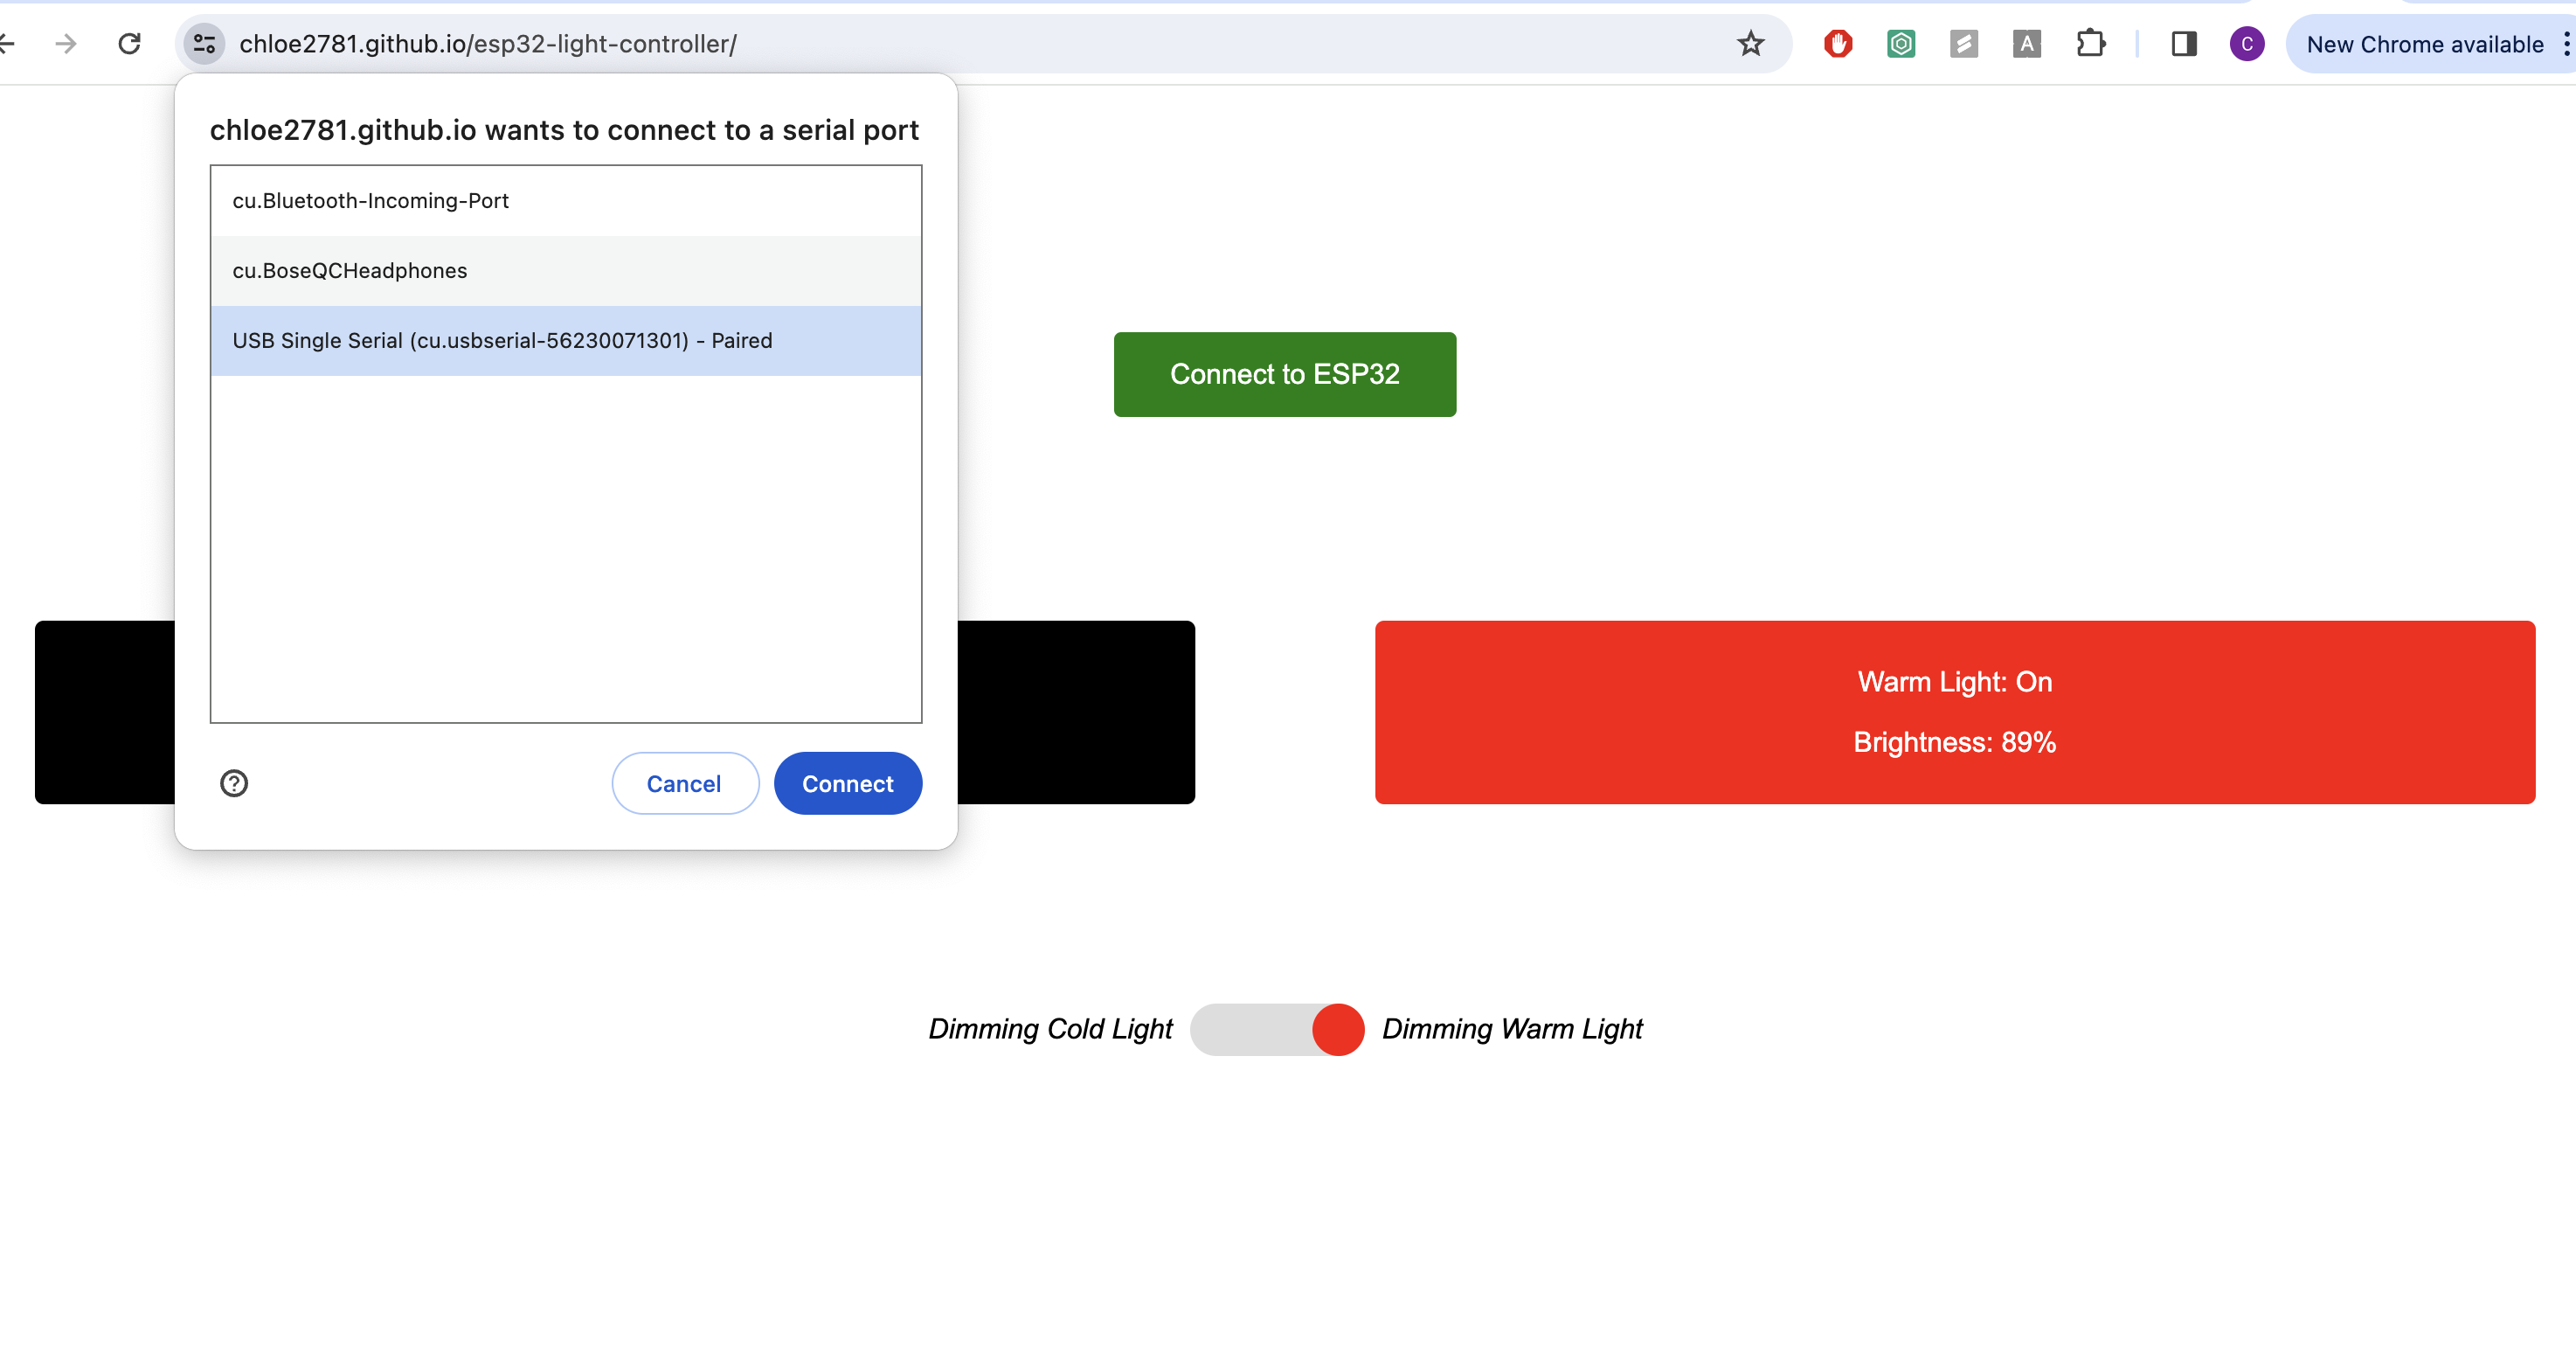
Task: Cancel the serial port connection dialog
Action: coord(684,783)
